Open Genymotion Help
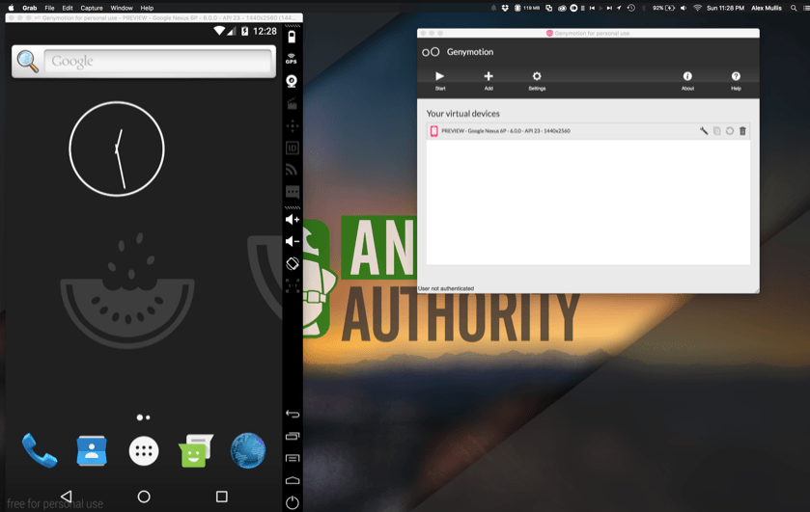Viewport: 810px width, 512px height. click(x=736, y=80)
